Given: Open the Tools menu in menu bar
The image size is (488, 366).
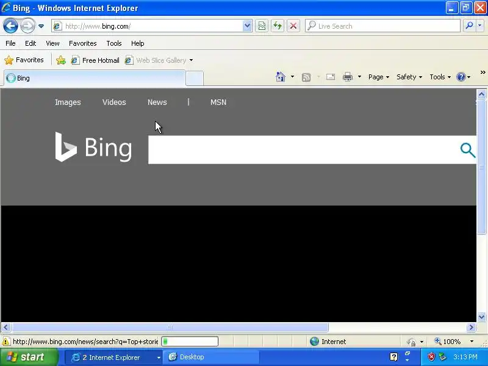Looking at the screenshot, I should (x=114, y=43).
